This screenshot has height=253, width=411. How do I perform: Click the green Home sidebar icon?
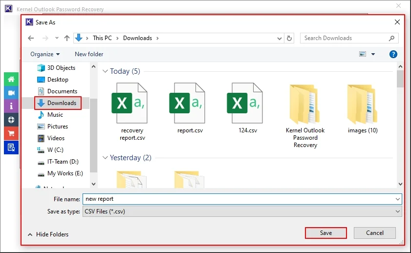[11, 79]
